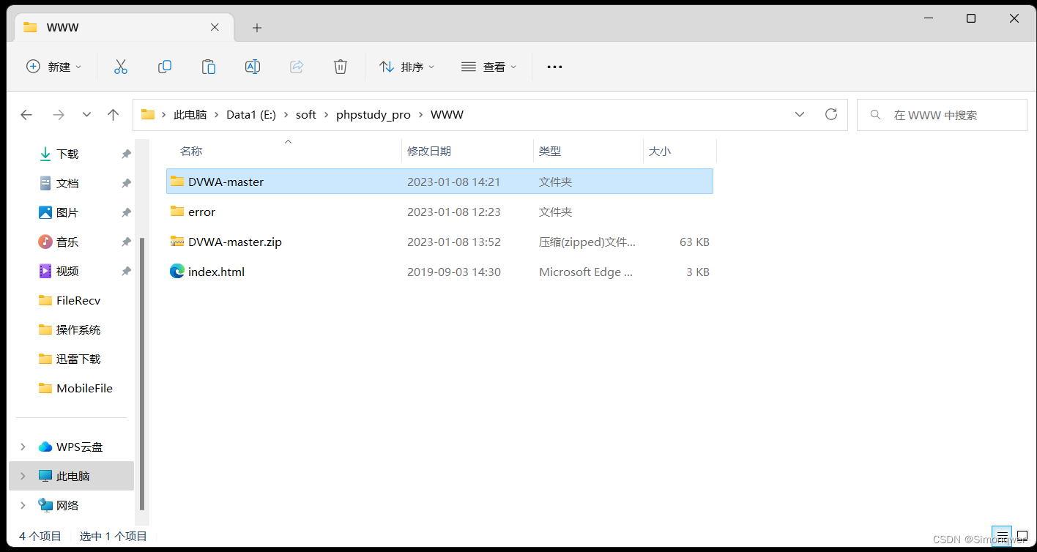Open Documents (文档) in the sidebar
Screen dimensions: 1037x552
click(67, 183)
